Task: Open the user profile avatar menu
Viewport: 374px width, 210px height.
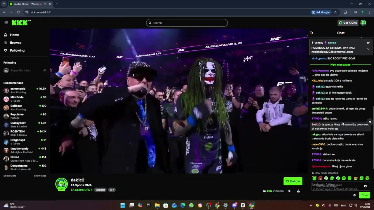Action: (363, 23)
